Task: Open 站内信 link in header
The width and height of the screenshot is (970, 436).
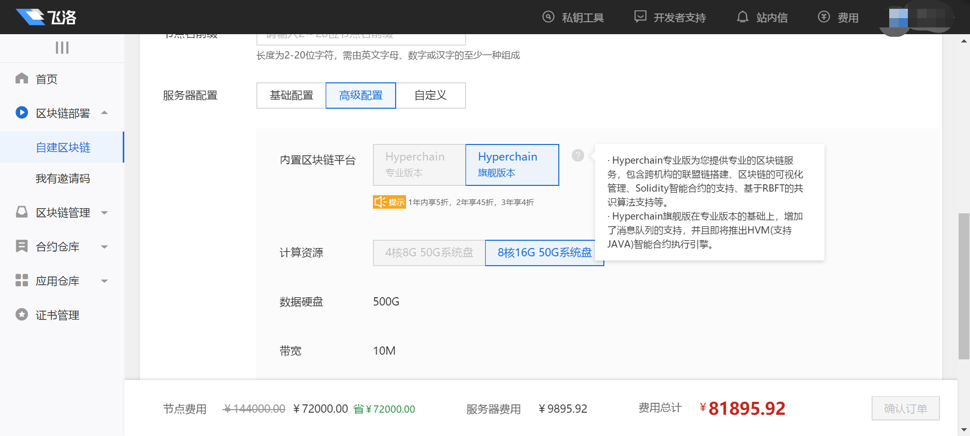Action: point(772,18)
